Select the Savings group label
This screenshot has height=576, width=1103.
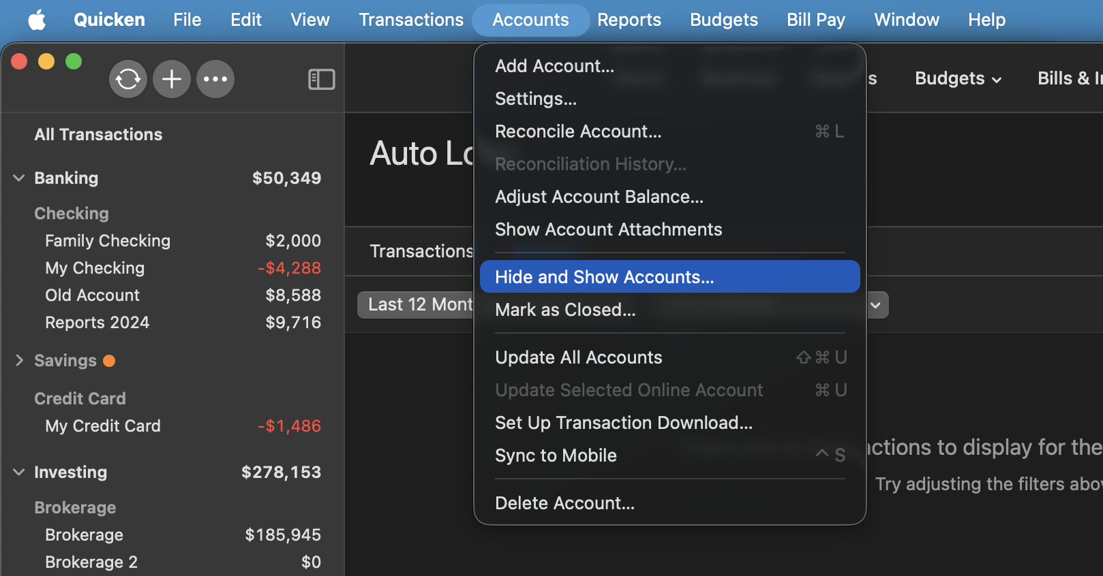click(x=65, y=361)
